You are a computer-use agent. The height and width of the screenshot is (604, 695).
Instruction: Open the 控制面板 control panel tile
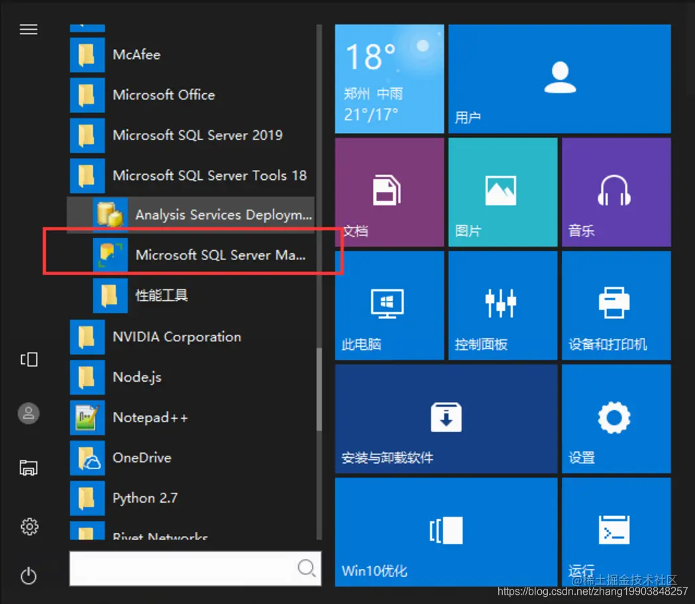[503, 306]
